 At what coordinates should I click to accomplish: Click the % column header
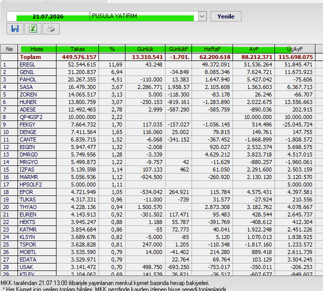[112, 49]
